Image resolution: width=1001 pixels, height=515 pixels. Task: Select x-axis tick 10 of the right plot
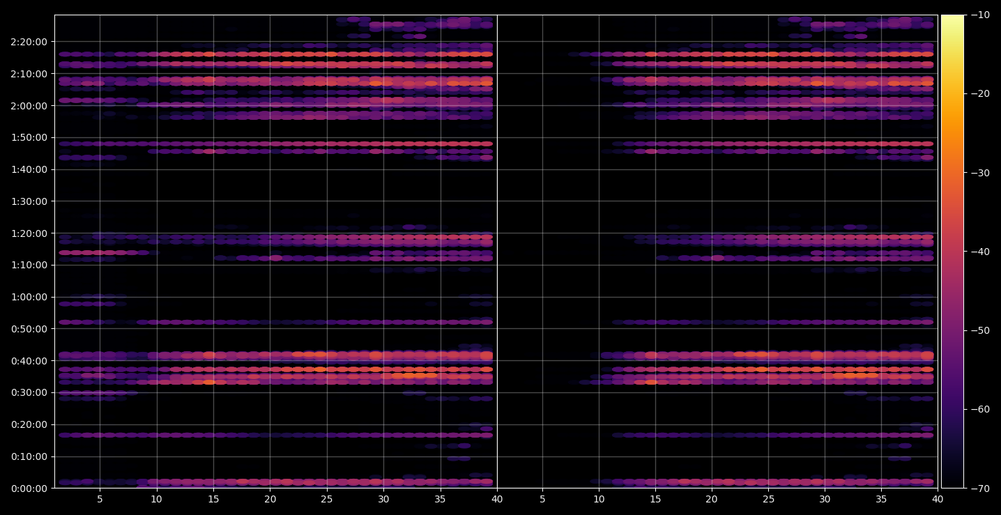click(x=599, y=499)
